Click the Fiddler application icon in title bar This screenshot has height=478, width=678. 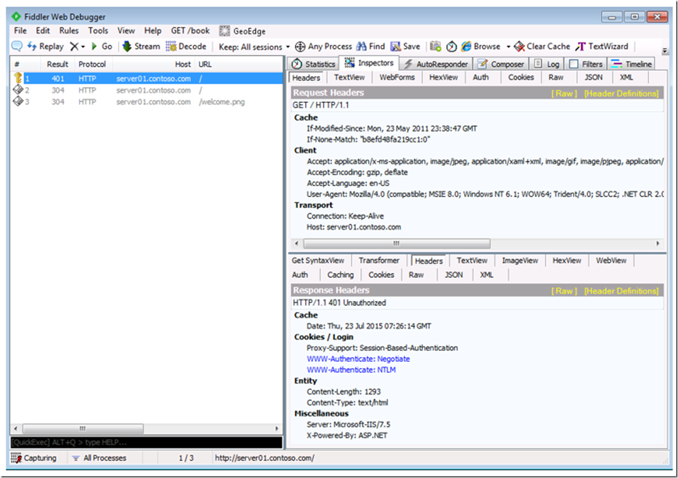(x=16, y=17)
